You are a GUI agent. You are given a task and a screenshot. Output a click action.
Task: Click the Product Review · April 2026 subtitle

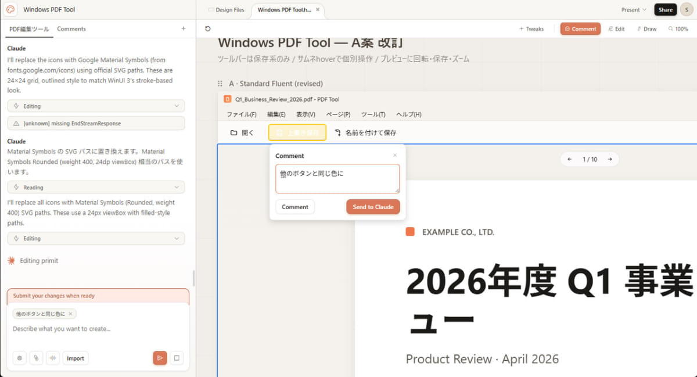point(482,359)
